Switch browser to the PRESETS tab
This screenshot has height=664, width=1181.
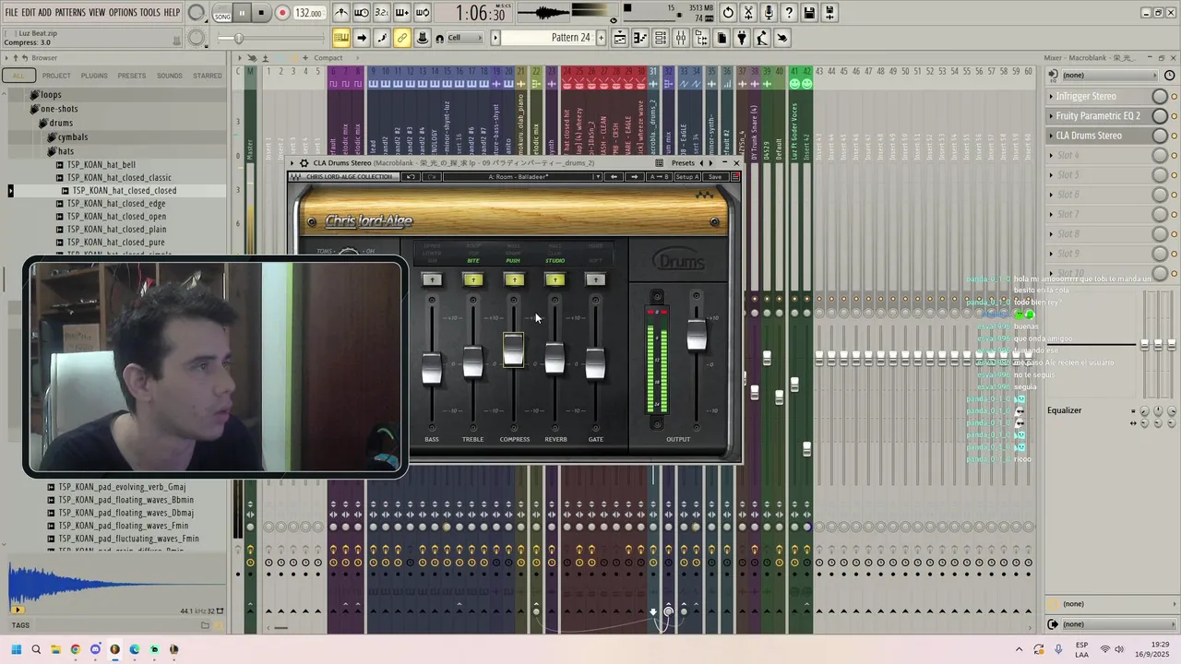coord(132,76)
